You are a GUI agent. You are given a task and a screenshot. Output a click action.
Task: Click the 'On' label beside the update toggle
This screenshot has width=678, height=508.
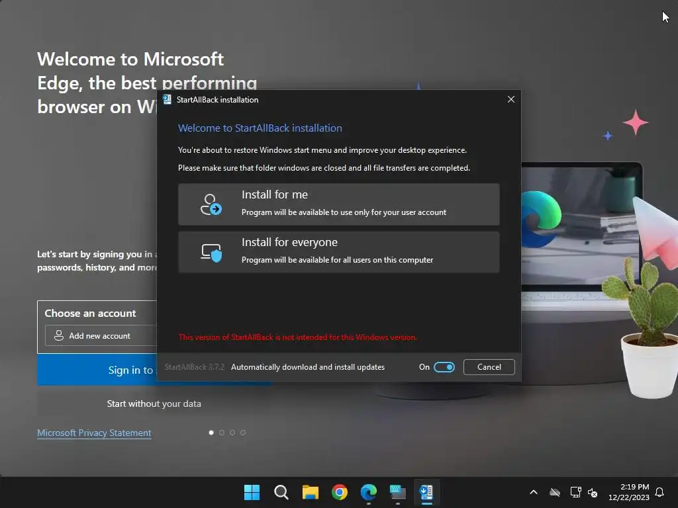pyautogui.click(x=424, y=366)
